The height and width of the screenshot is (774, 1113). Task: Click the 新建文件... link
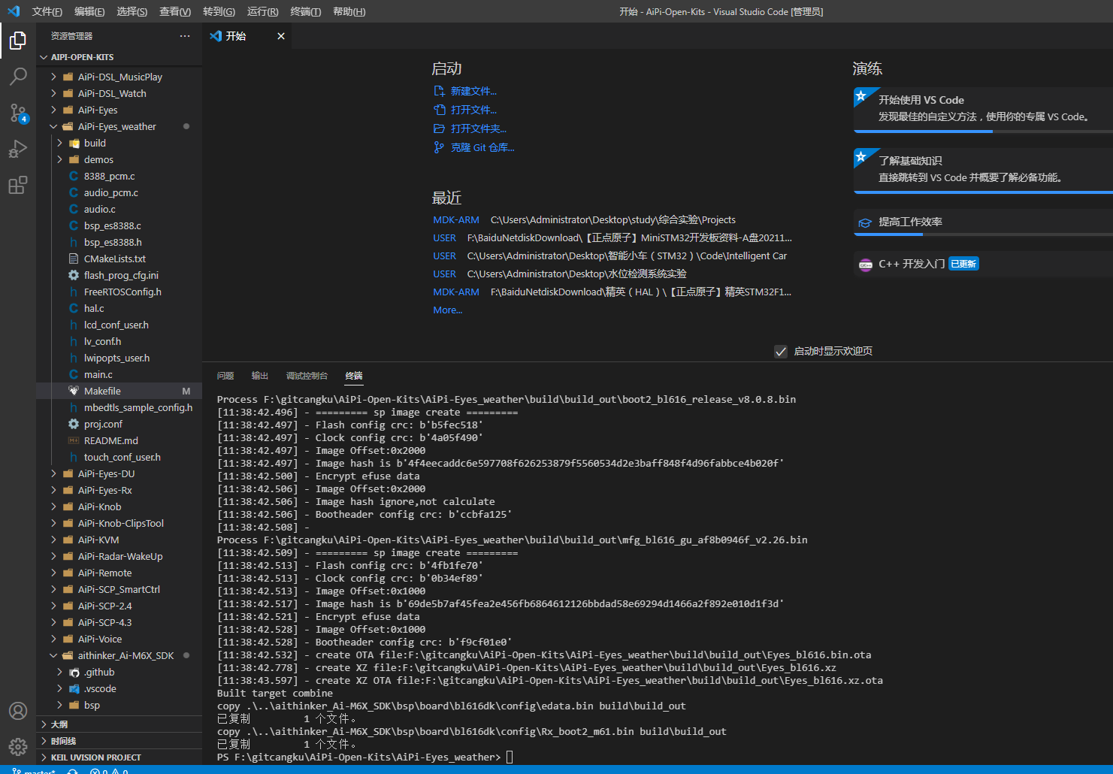[473, 91]
